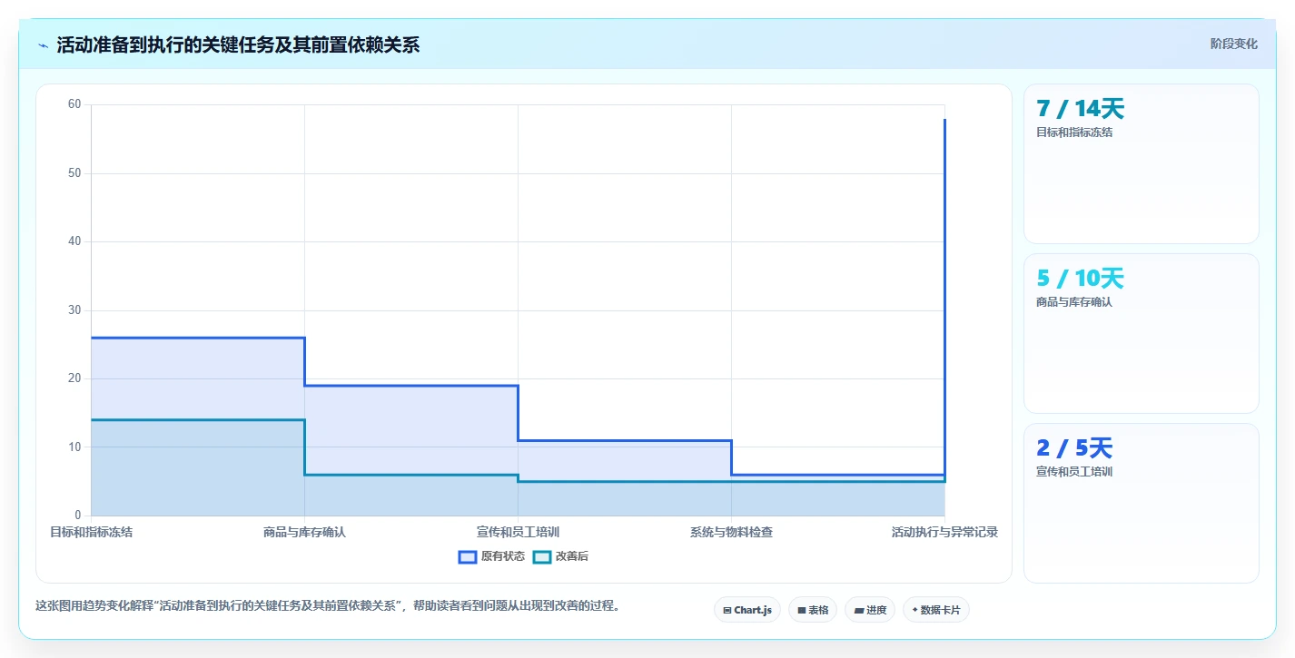This screenshot has height=658, width=1295.
Task: Click the y-axis value 30
Action: pos(74,310)
